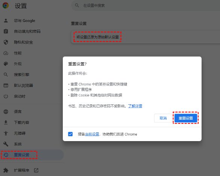Click the restore clock icon for 重置设置
Image resolution: width=220 pixels, height=176 pixels.
pos(6,155)
